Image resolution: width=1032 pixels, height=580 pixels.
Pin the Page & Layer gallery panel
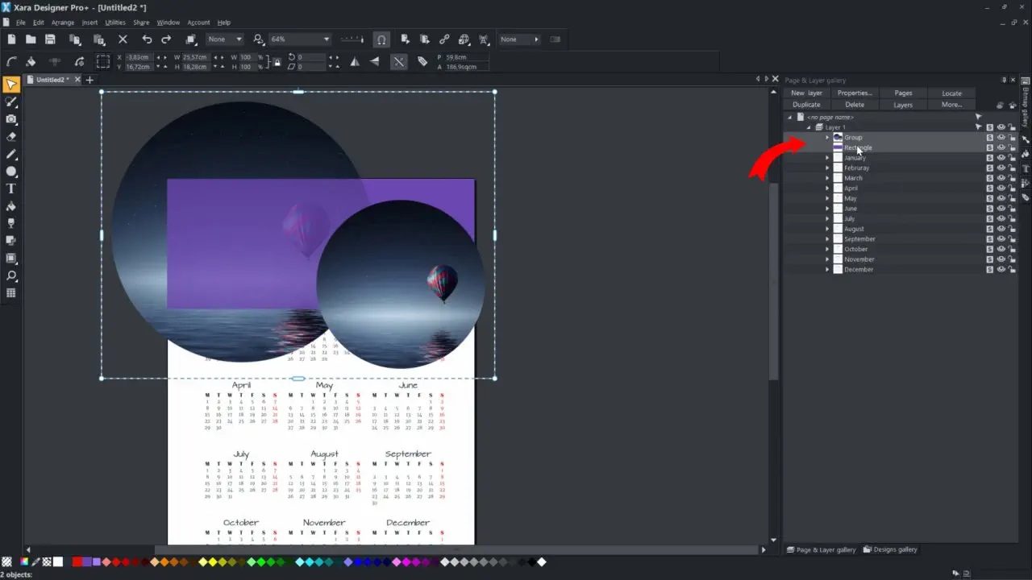(x=1004, y=80)
